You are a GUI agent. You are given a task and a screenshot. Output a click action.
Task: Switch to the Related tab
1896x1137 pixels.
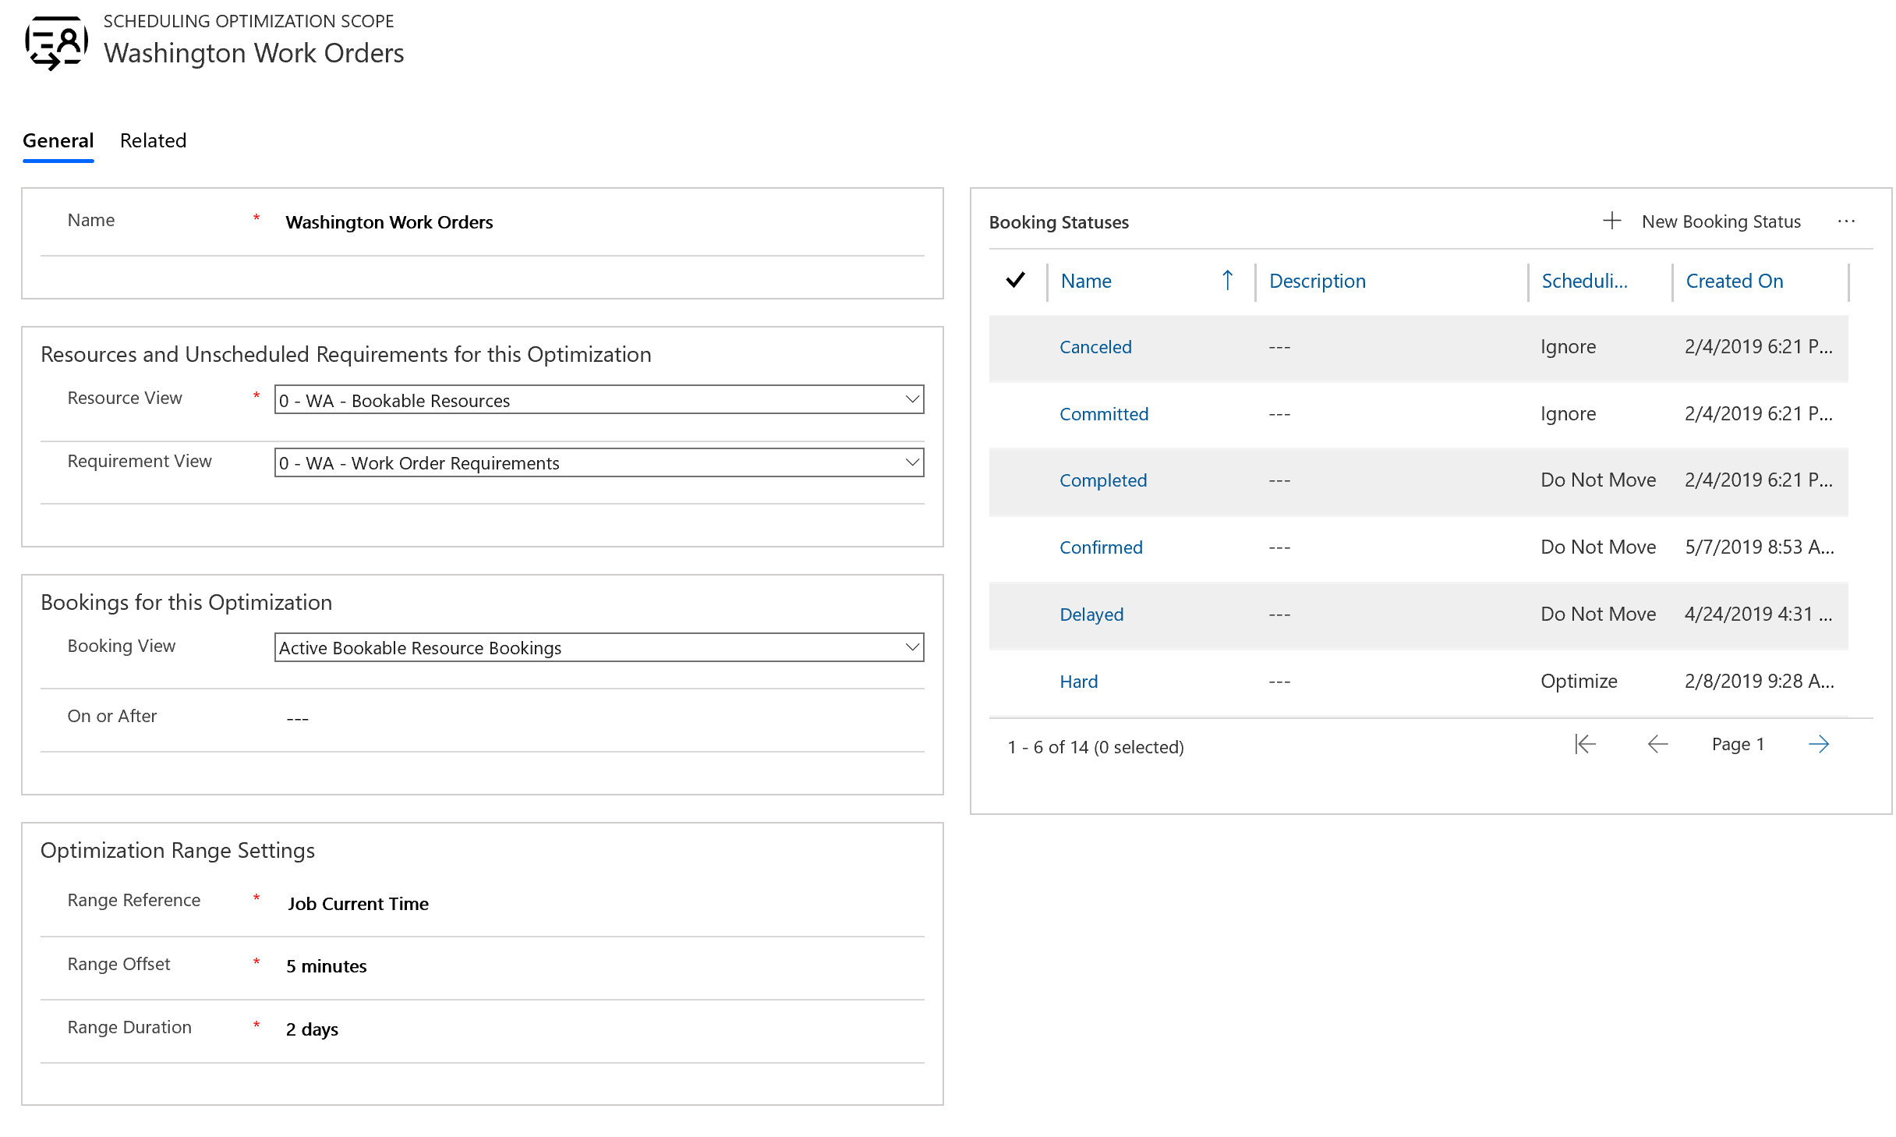click(x=151, y=140)
